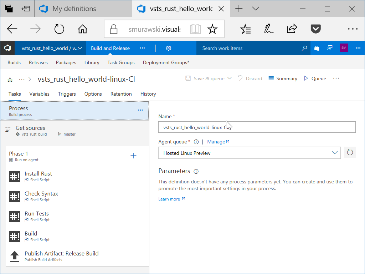
Task: Add a task to Phase 1
Action: tap(133, 156)
